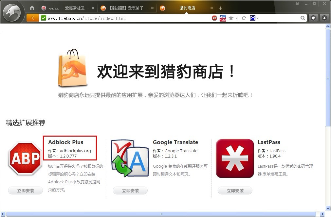Click the green site security check icon
This screenshot has width=331, height=217.
(44, 18)
